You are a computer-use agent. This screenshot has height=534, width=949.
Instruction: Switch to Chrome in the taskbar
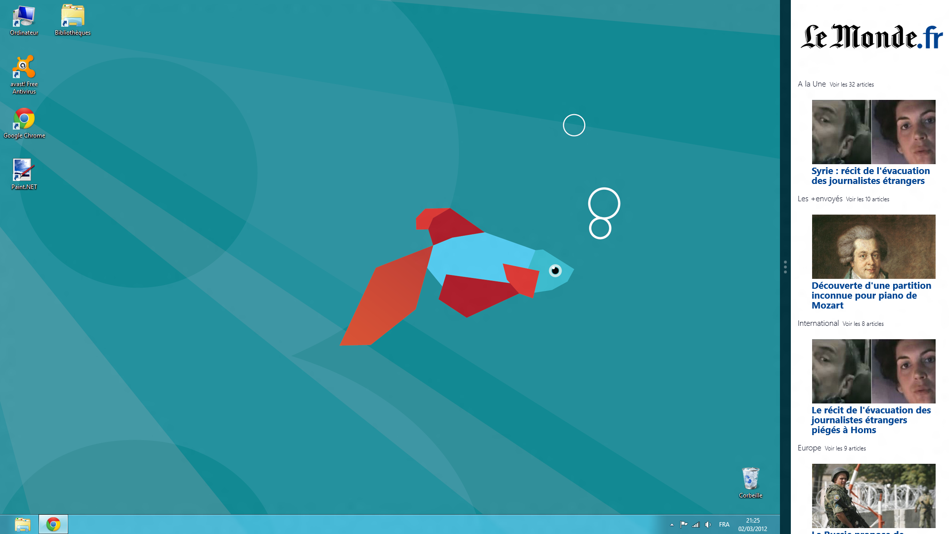53,524
